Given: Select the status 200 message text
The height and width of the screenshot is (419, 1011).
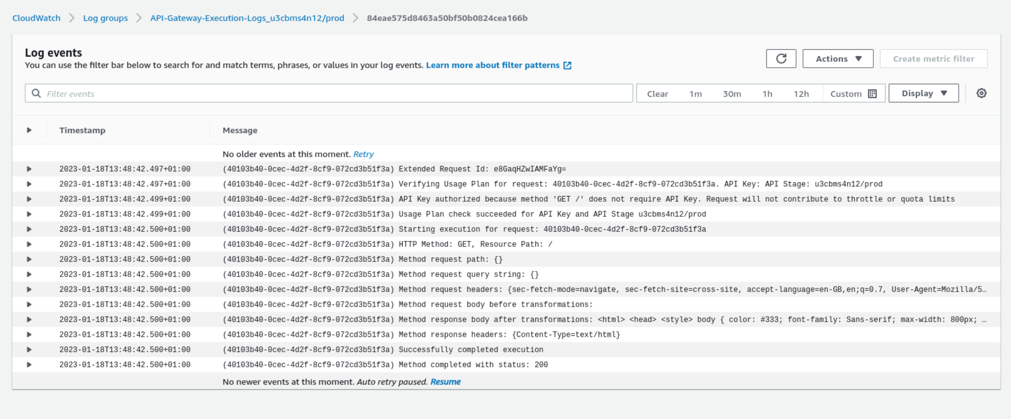Looking at the screenshot, I should tap(385, 365).
